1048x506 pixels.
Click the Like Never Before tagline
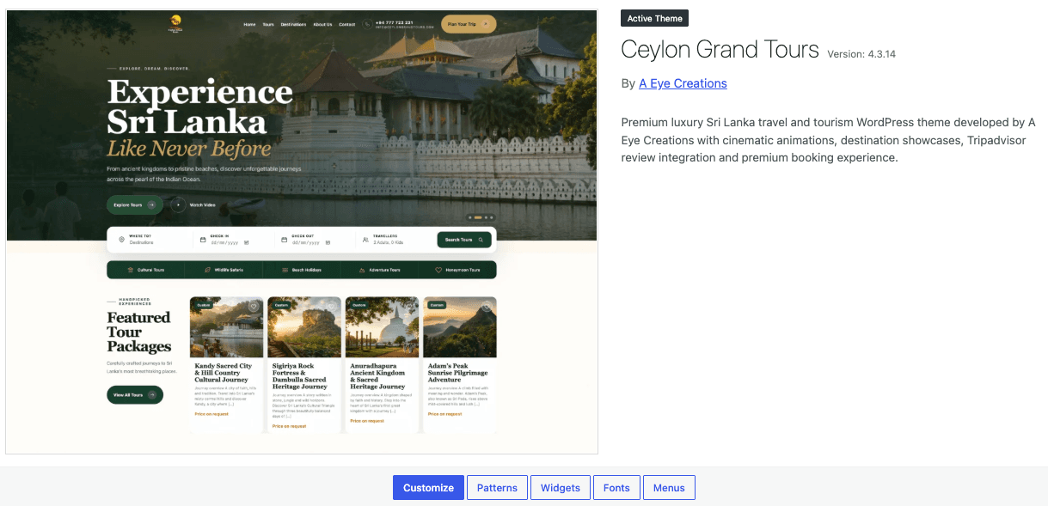click(x=189, y=148)
